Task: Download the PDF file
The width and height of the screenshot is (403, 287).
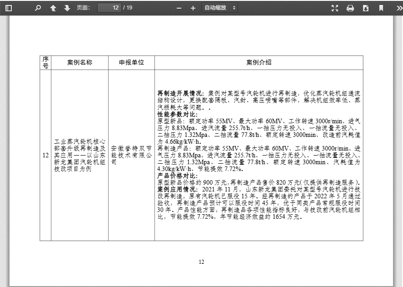Action: pos(366,8)
